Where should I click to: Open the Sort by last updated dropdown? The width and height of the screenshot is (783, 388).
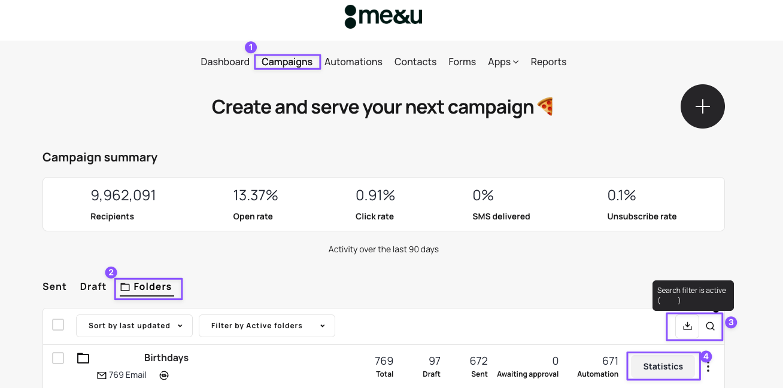click(134, 326)
